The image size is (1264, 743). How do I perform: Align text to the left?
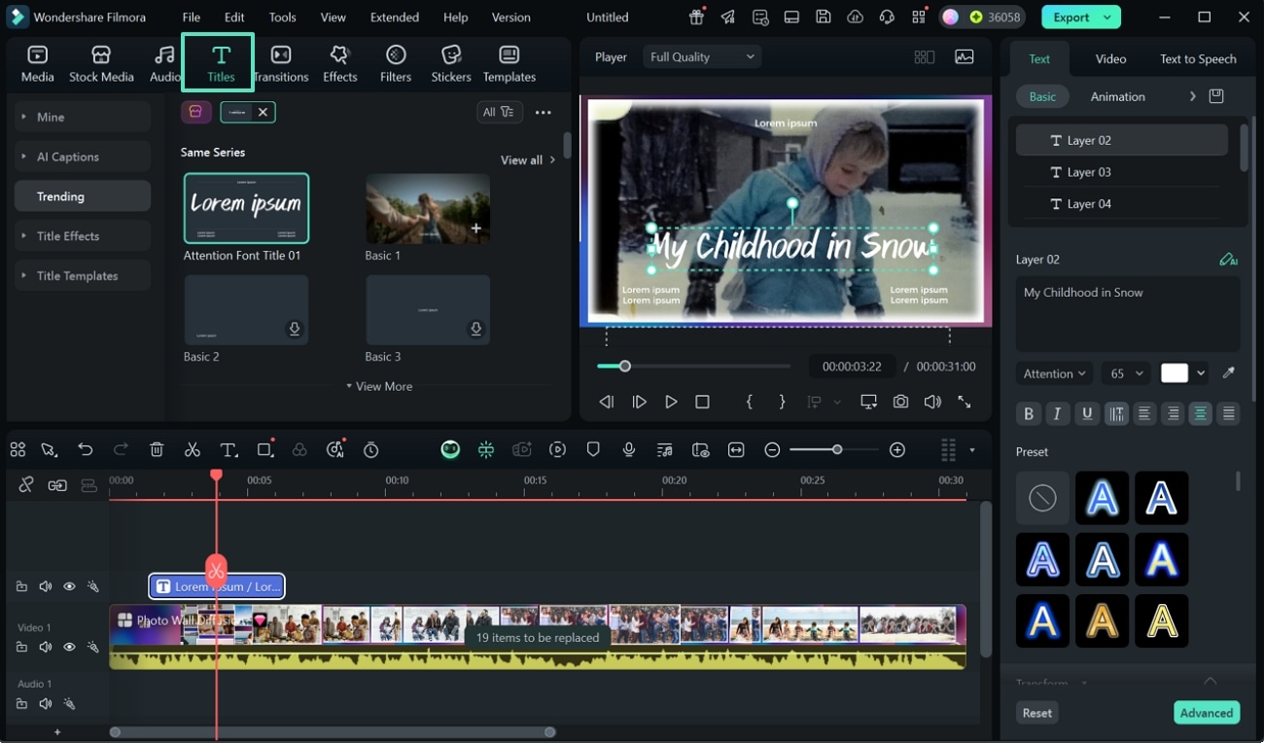click(x=1144, y=413)
